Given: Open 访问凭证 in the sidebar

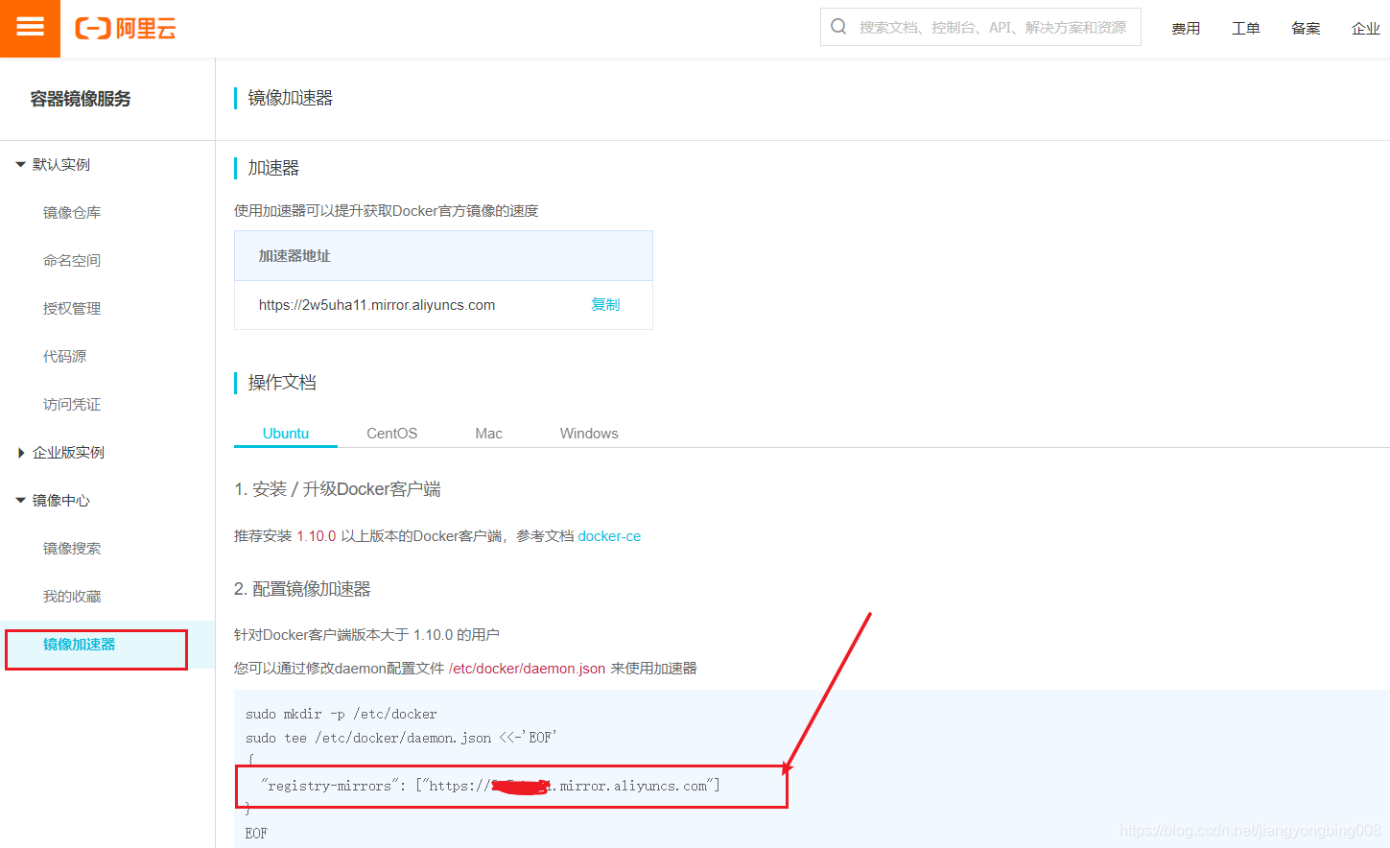Looking at the screenshot, I should click(x=72, y=405).
